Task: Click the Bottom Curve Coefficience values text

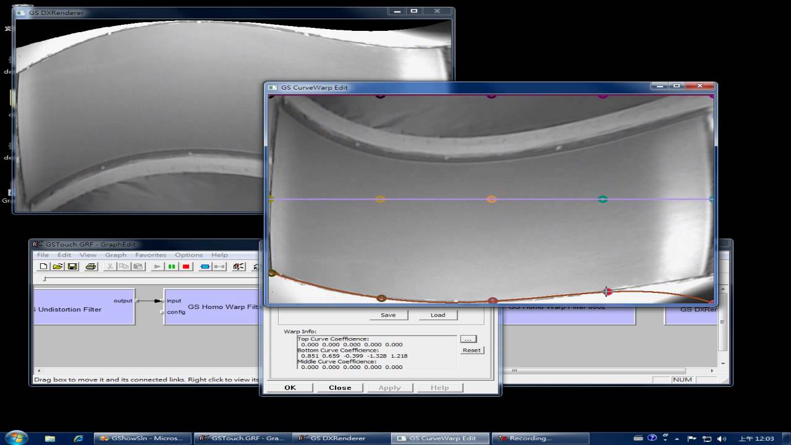Action: (x=354, y=356)
